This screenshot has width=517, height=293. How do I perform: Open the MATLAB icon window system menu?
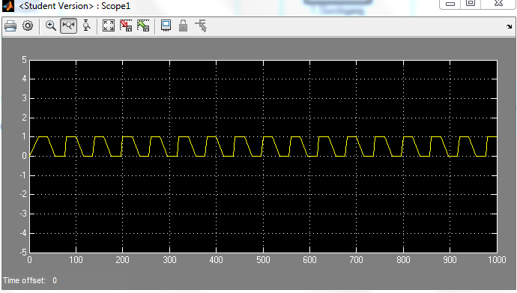coord(8,5)
